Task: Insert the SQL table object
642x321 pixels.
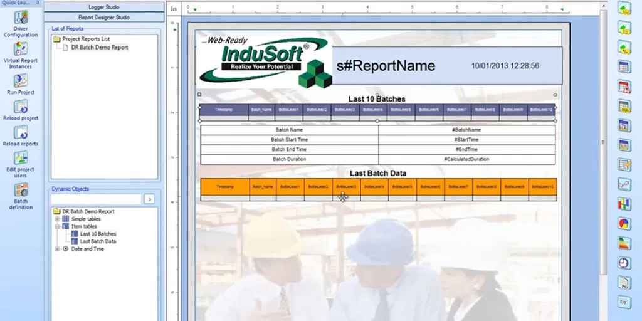Action: coord(624,105)
